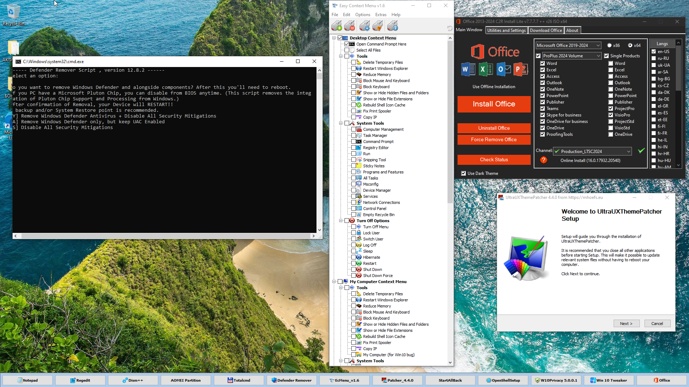
Task: Click the Word logo in Office installer
Action: [x=468, y=69]
